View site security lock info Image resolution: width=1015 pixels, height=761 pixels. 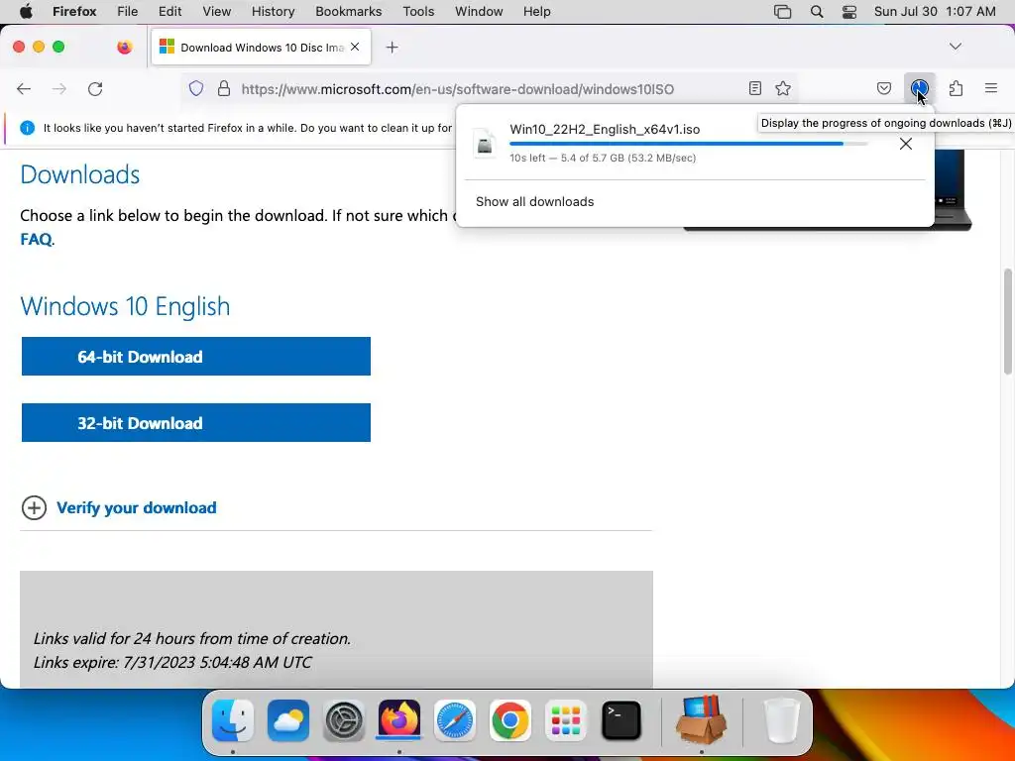tap(224, 88)
